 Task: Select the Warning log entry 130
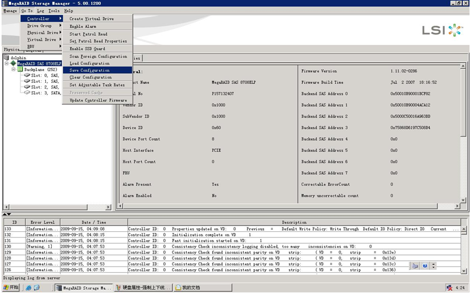click(40, 246)
